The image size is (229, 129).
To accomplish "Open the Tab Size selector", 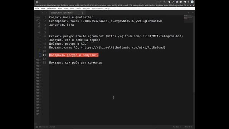I will click(177, 127).
